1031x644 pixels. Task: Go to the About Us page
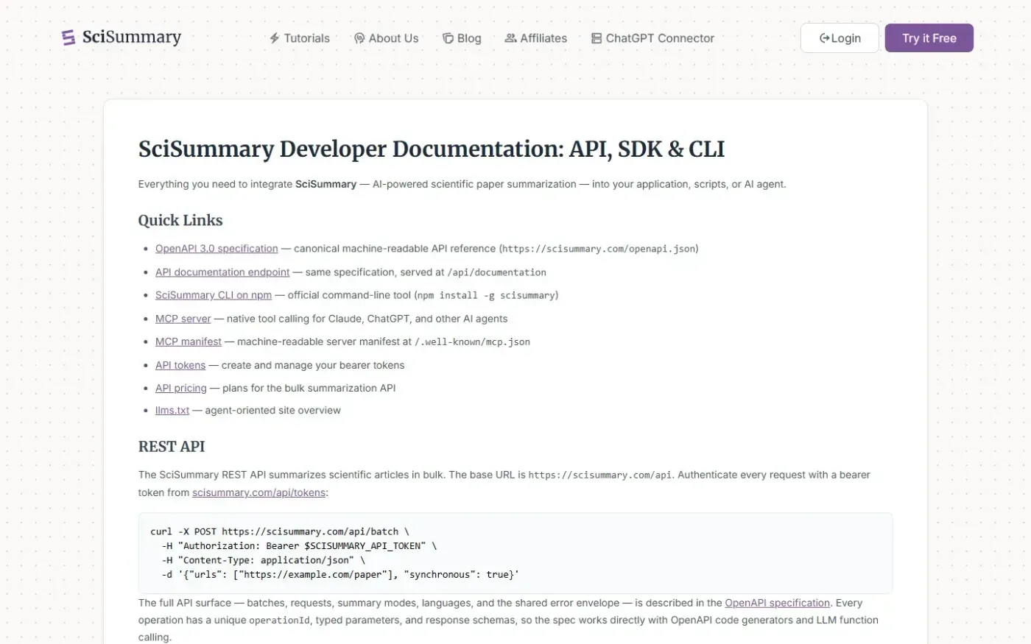coord(387,38)
